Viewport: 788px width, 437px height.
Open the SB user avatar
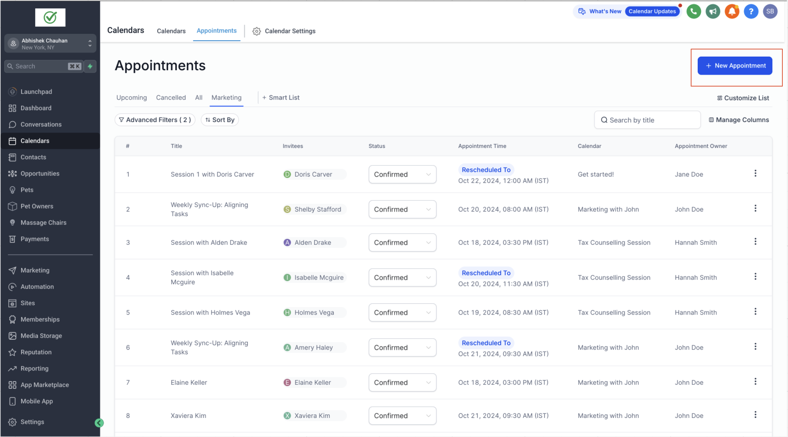coord(770,12)
